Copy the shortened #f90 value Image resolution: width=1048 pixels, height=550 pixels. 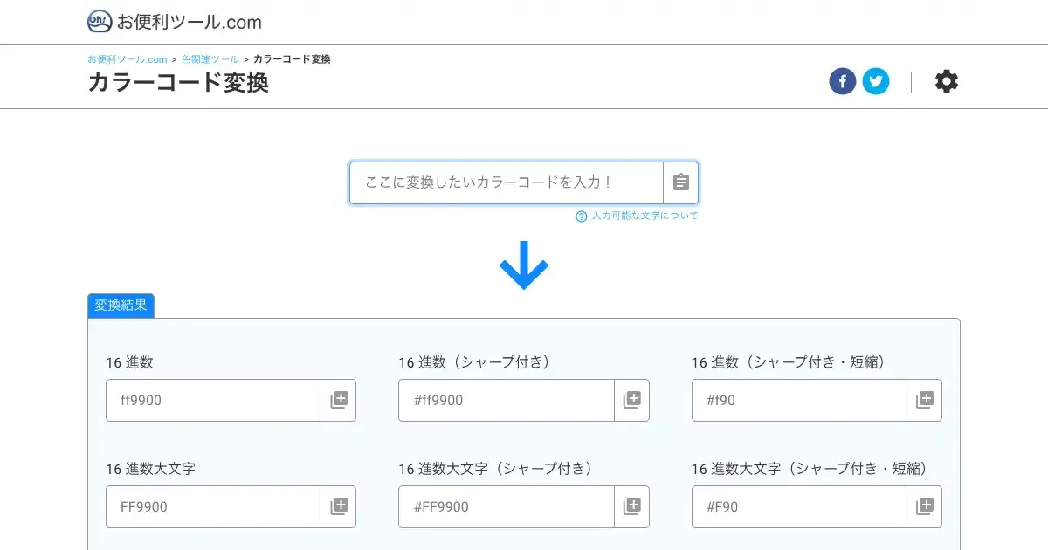click(924, 401)
